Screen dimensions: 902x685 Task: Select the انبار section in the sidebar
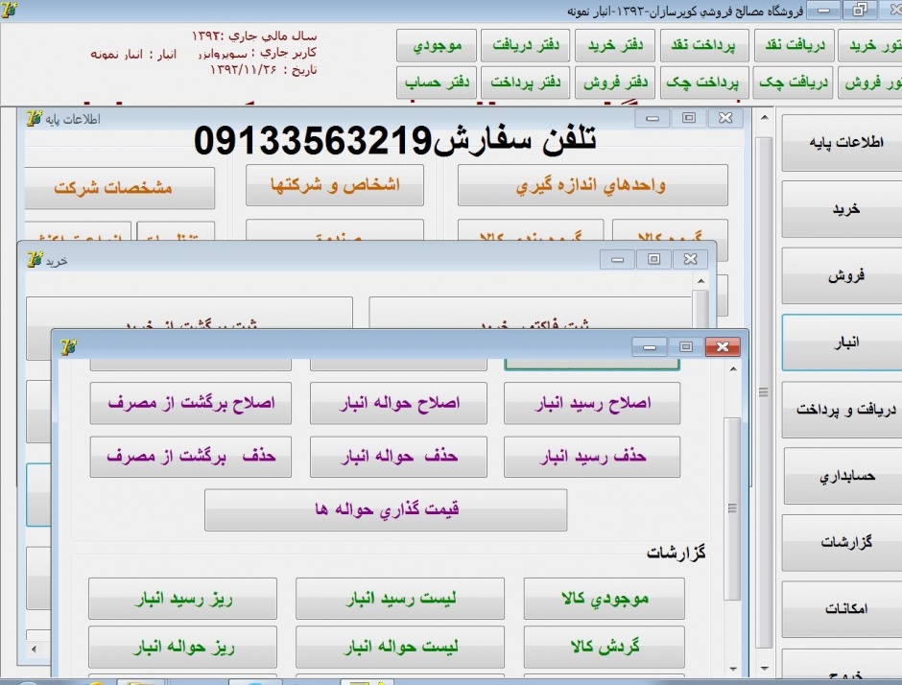pos(841,342)
